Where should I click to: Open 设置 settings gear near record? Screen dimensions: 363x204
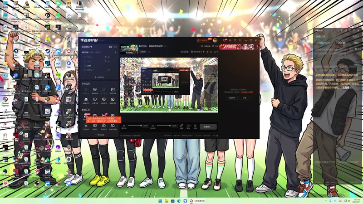195,126
